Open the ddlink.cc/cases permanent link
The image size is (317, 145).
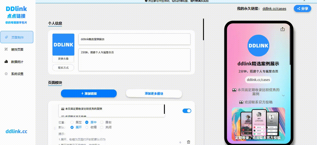click(x=274, y=9)
